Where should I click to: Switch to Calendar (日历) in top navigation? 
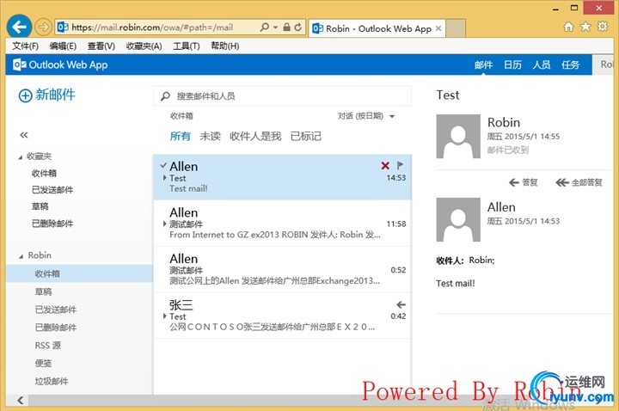[x=512, y=64]
